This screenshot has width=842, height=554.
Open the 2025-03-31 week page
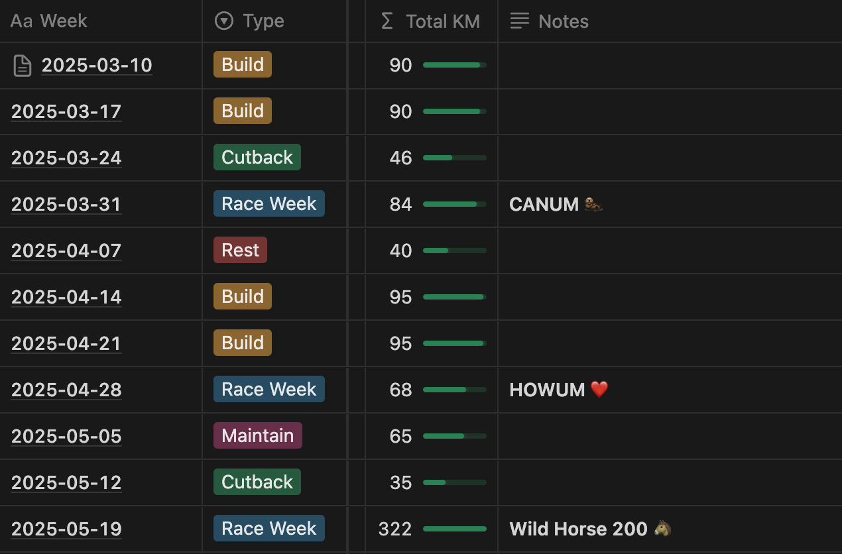(66, 204)
